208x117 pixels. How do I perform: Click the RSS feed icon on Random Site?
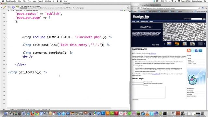coord(189,51)
